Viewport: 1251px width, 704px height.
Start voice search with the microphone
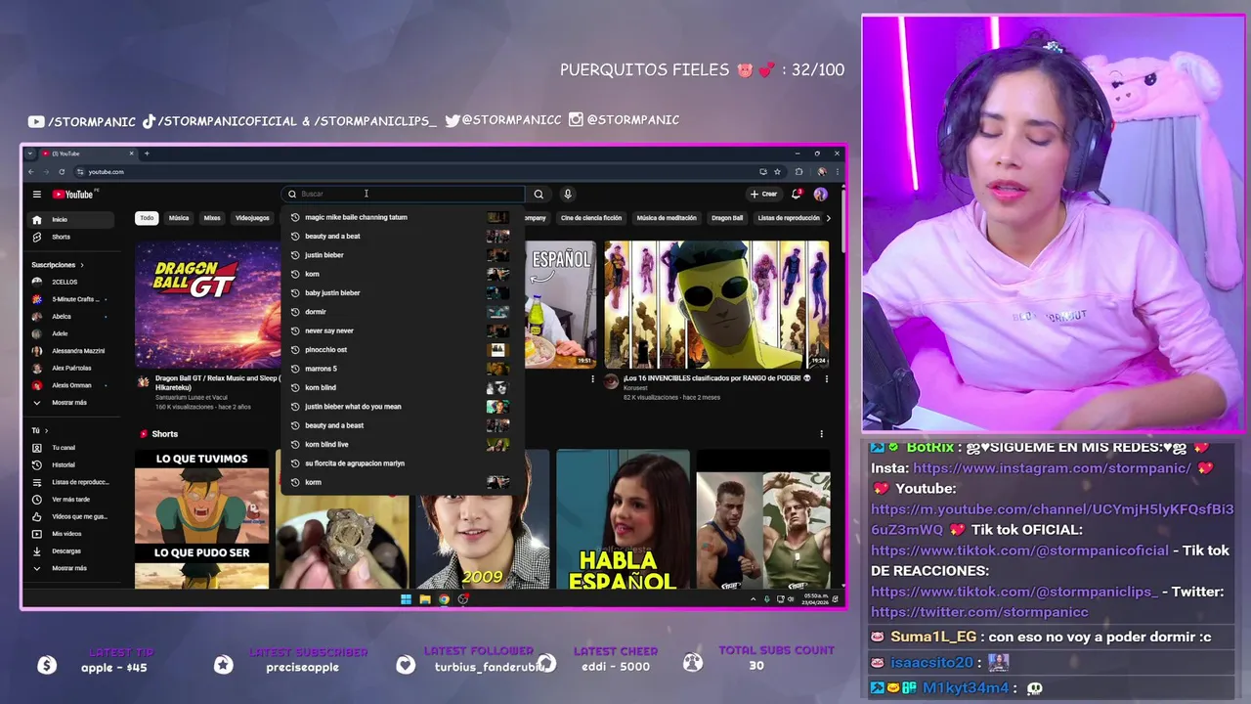567,194
